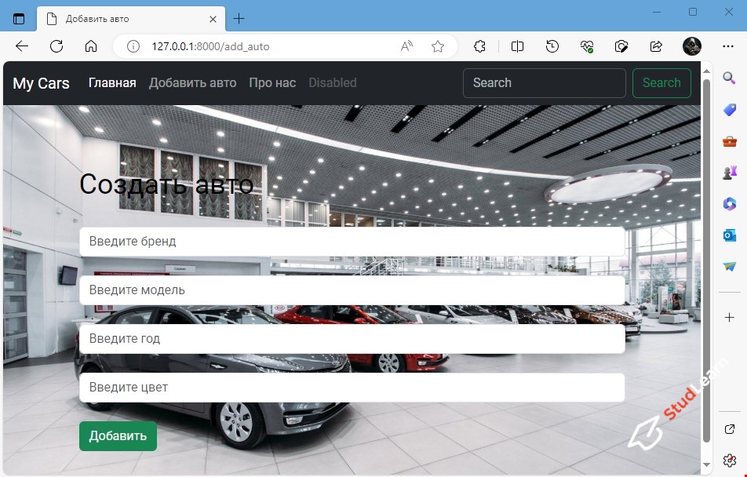
Task: Customize sidebar with plus icon
Action: [730, 318]
